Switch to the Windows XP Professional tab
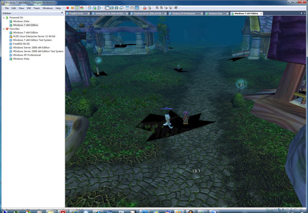The image size is (308, 213). (x=184, y=13)
